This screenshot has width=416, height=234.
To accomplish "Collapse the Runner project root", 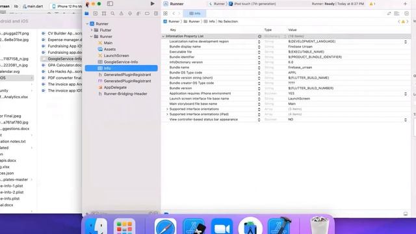I will 87,23.
